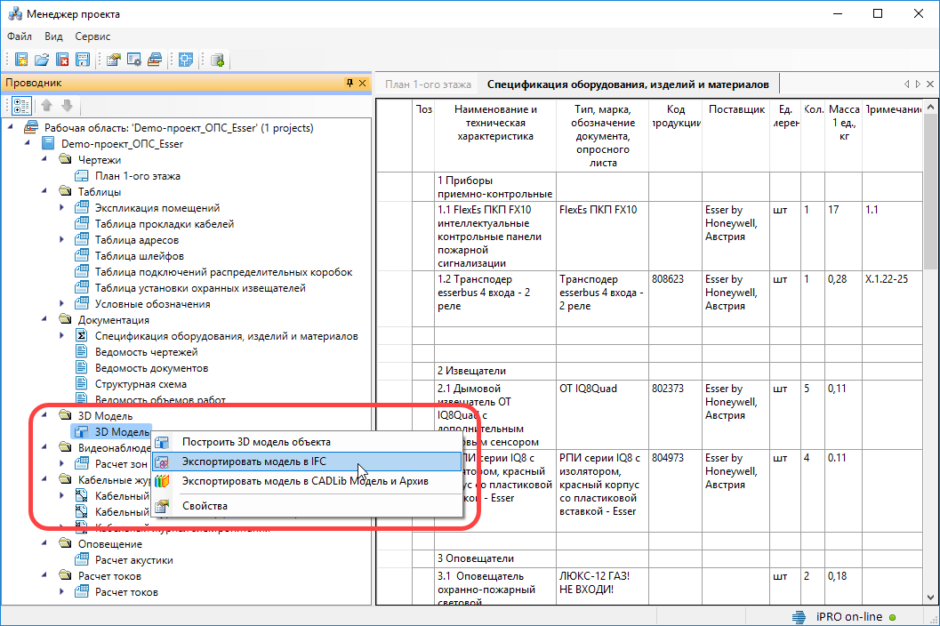Image resolution: width=940 pixels, height=626 pixels.
Task: Click the iPRO on-line status icon
Action: point(799,617)
